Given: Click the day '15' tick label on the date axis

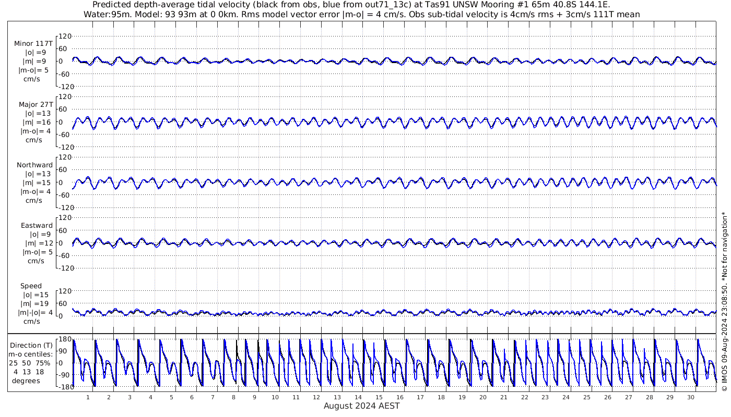Looking at the screenshot, I should [x=379, y=397].
